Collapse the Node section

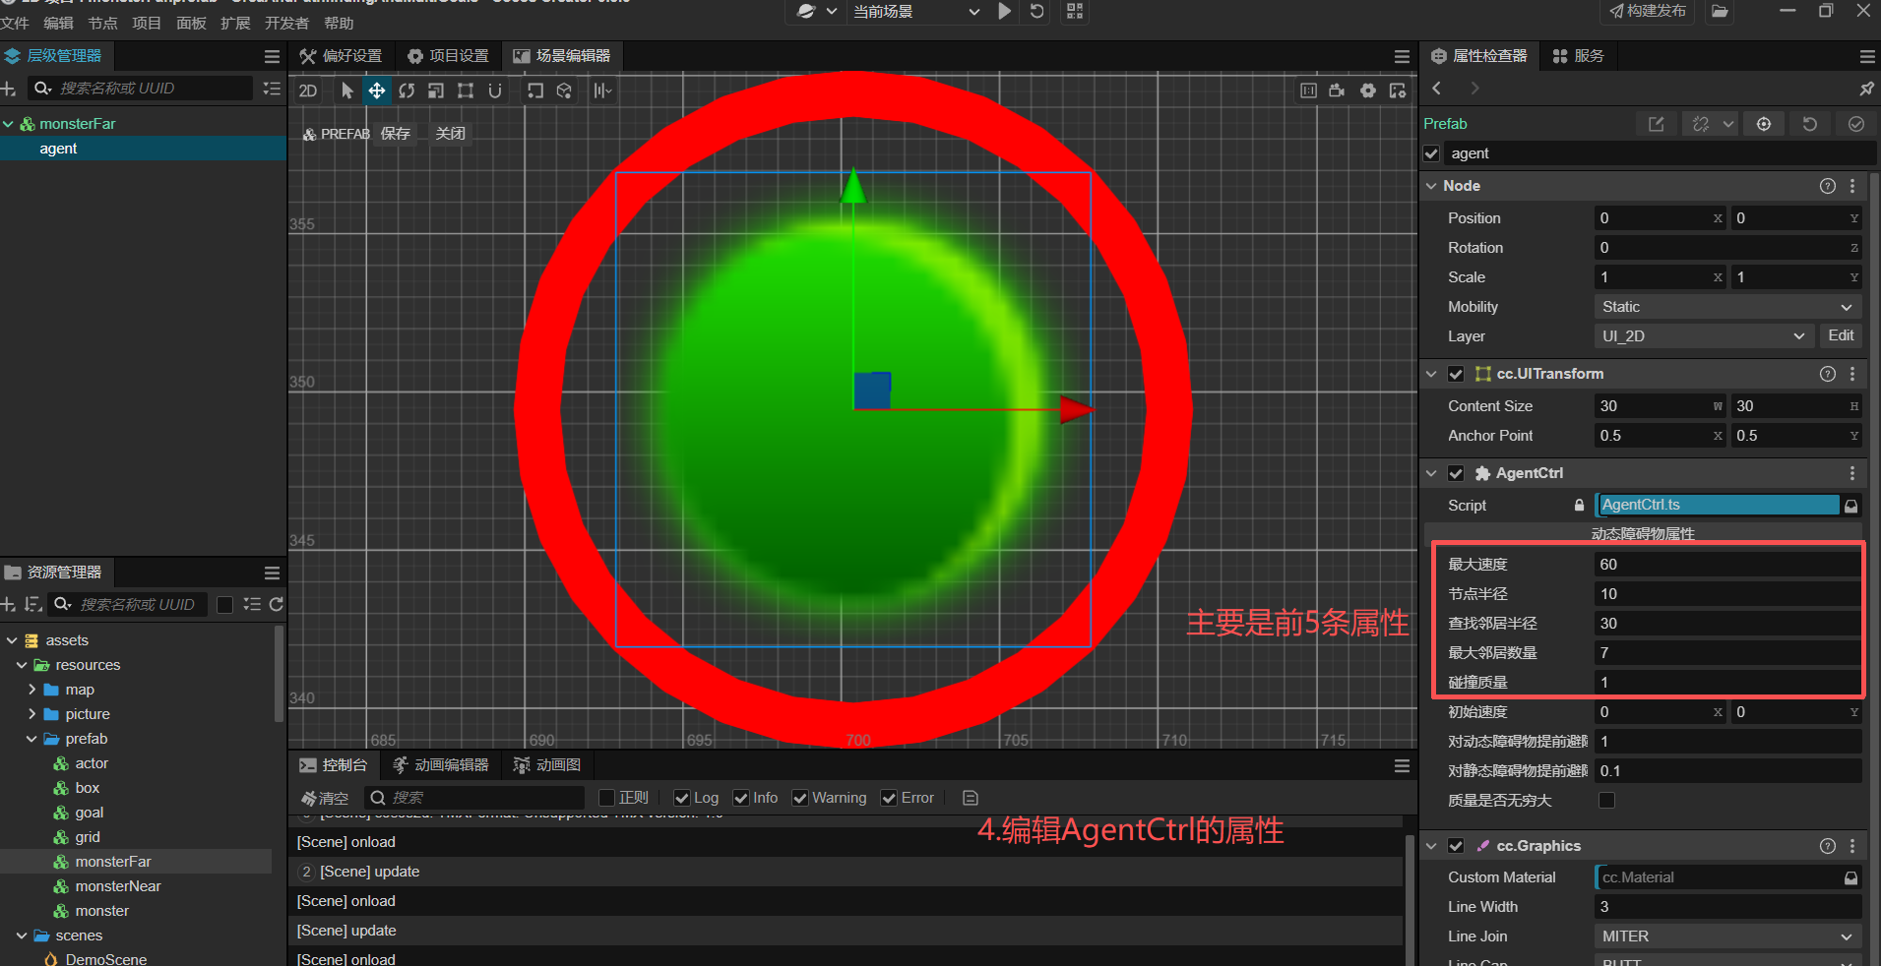tap(1431, 186)
